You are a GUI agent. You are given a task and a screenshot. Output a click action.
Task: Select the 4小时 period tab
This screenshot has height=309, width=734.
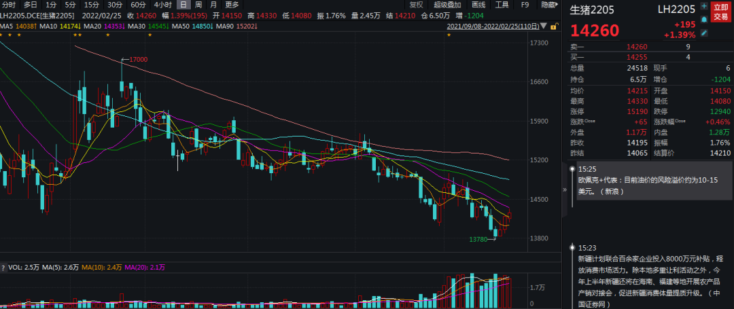[162, 5]
